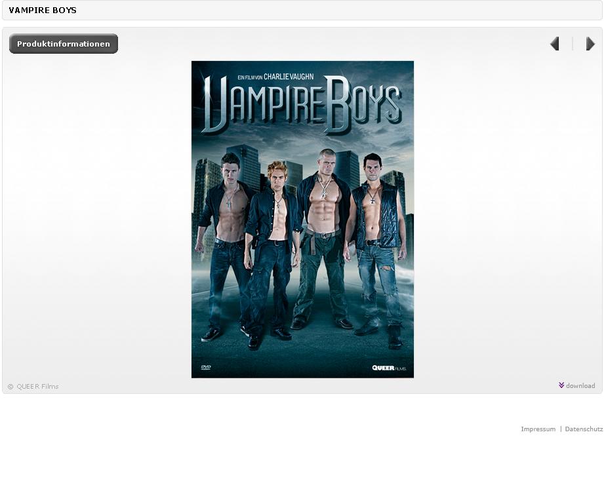Open the Produktinformationen button

click(64, 44)
